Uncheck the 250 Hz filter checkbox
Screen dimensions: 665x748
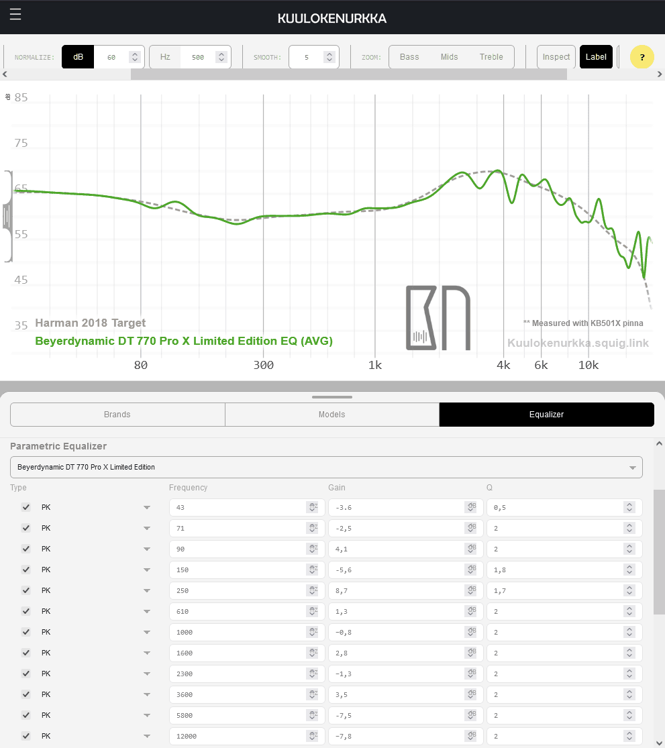click(26, 590)
